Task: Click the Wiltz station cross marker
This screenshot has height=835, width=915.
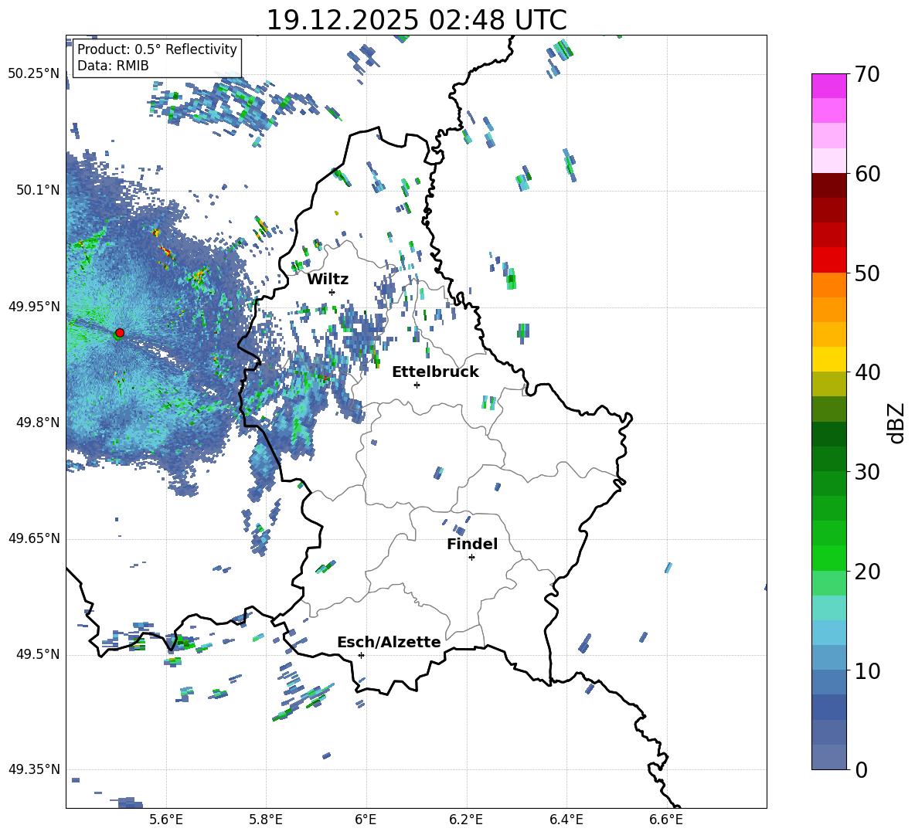Action: 332,292
